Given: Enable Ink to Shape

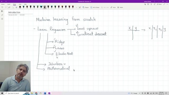Looking at the screenshot, I should pyautogui.click(x=95, y=7).
